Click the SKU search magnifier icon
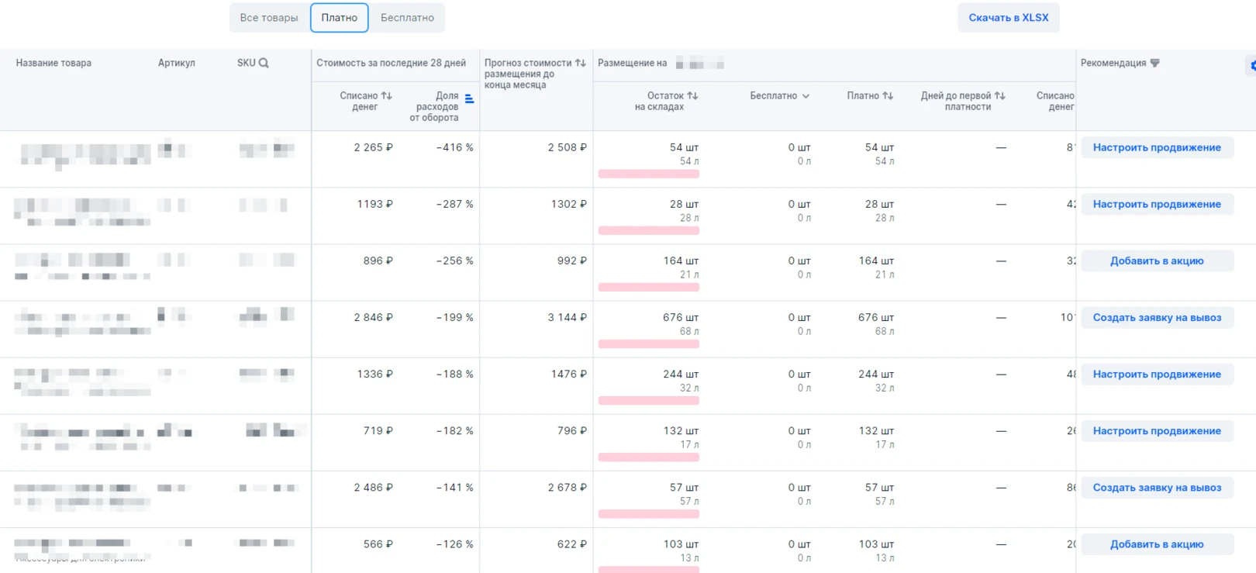This screenshot has height=573, width=1256. click(264, 63)
